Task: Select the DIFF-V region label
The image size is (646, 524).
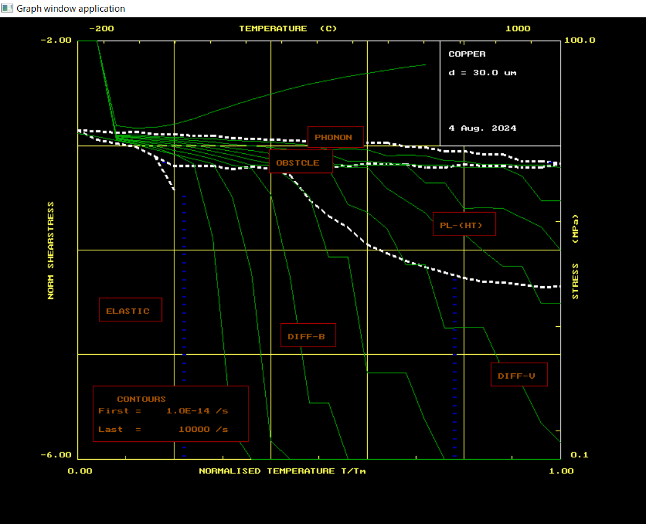Action: (x=519, y=374)
